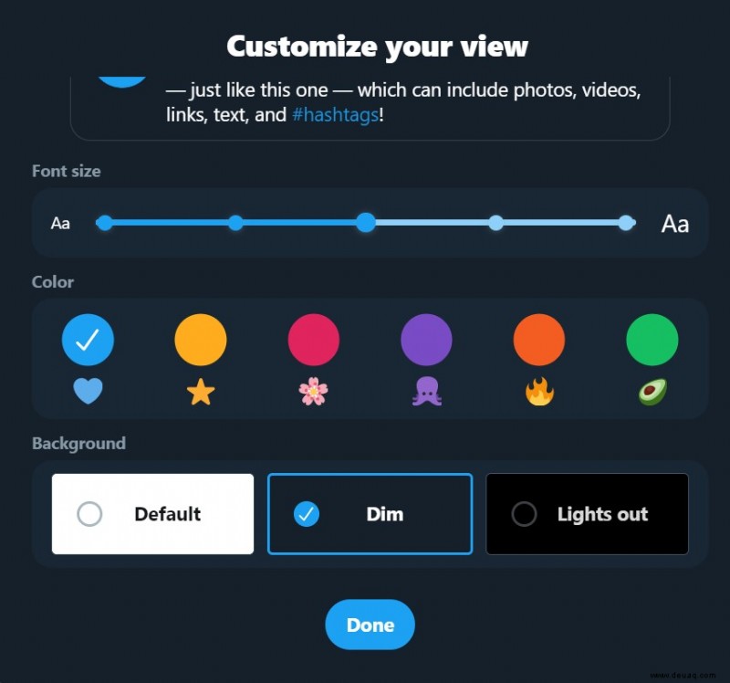Viewport: 730px width, 683px height.
Task: Click the avocado emoji icon
Action: pos(652,392)
